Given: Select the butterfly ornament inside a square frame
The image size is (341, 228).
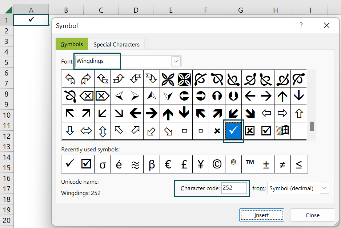Looking at the screenshot, I should [184, 79].
